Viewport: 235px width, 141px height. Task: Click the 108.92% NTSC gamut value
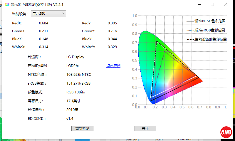pyautogui.click(x=79, y=75)
